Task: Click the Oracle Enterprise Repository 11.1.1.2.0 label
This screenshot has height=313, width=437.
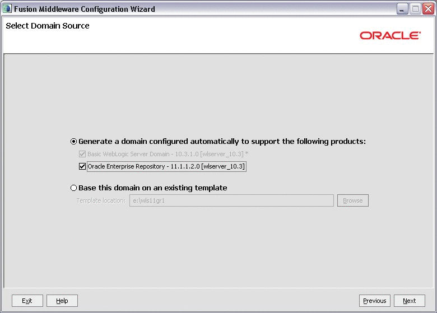Action: click(x=166, y=166)
